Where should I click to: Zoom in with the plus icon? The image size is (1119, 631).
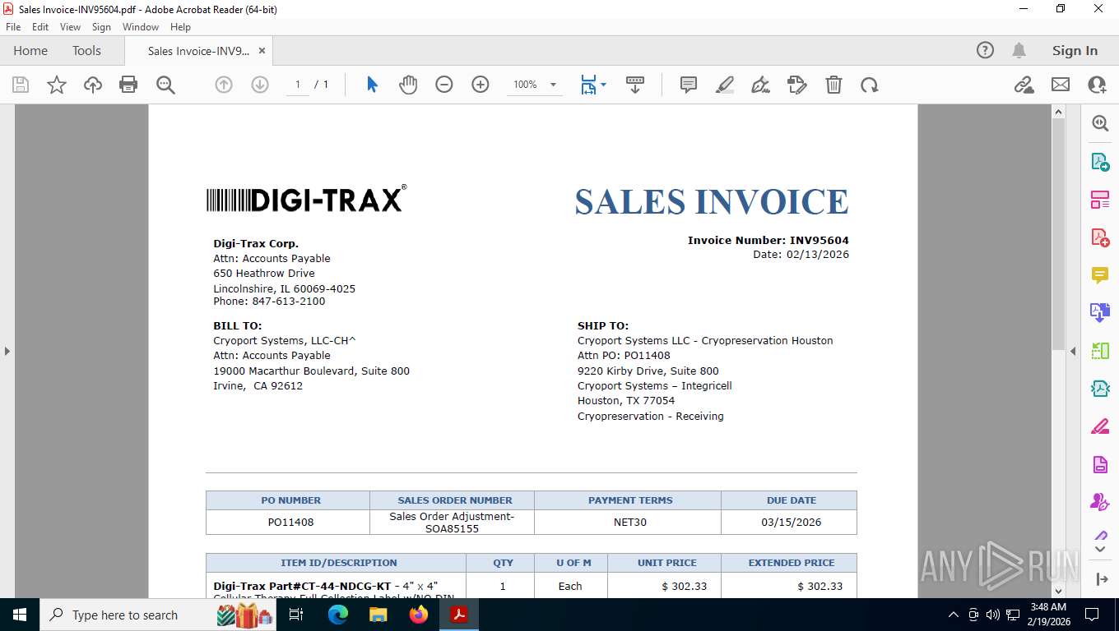481,85
